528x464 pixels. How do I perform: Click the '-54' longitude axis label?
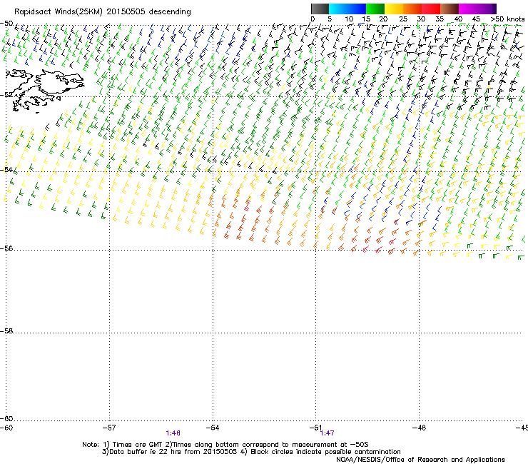tap(213, 428)
